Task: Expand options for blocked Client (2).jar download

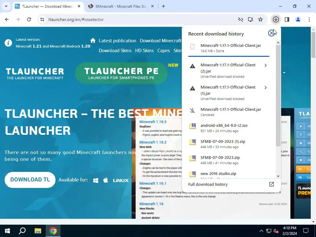Action: click(x=266, y=65)
